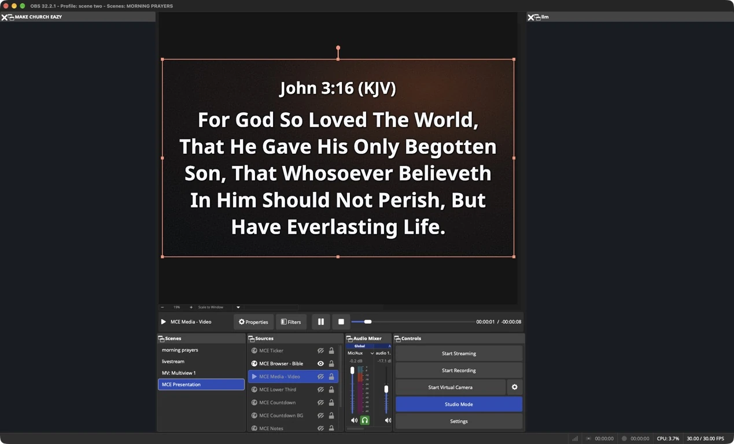Click the browser icon of MCE Ticker
This screenshot has height=444, width=734.
pos(254,351)
